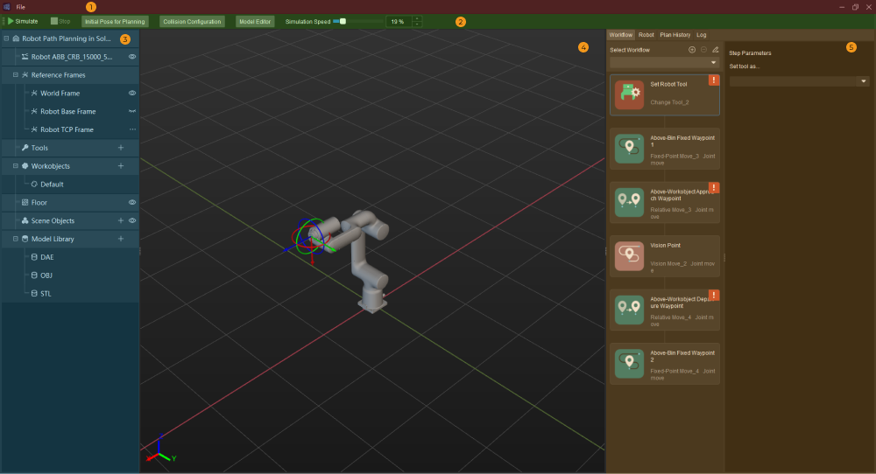Click the Simulation Speed slider handle
The image size is (876, 474).
(x=343, y=21)
